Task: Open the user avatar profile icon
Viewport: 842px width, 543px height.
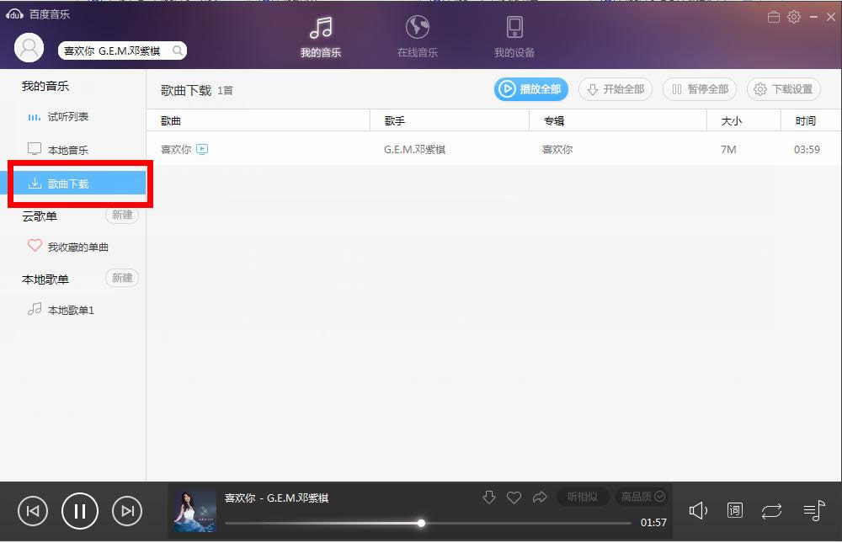Action: click(28, 47)
